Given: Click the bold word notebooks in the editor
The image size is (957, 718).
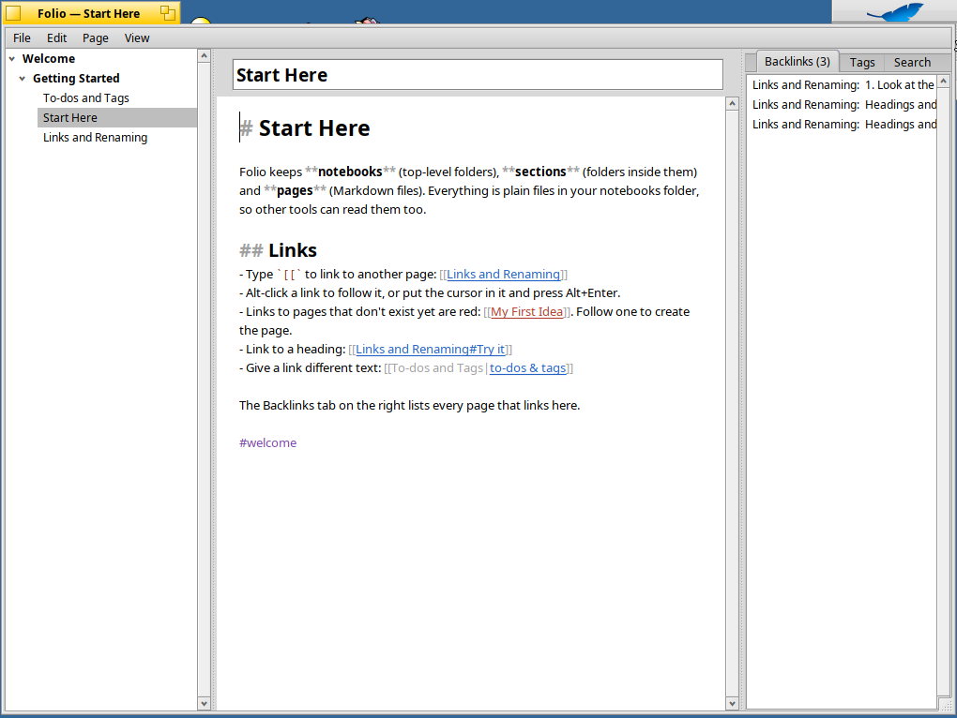Looking at the screenshot, I should tap(350, 172).
